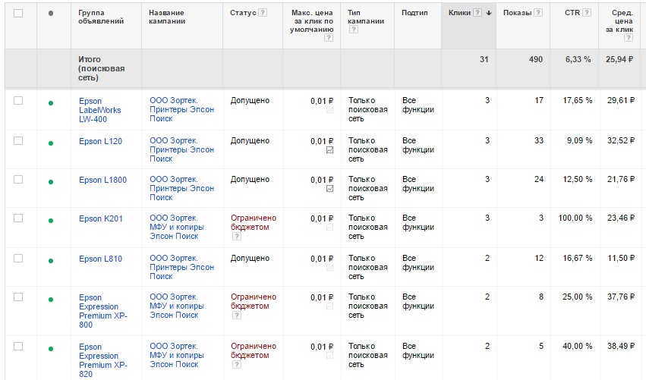Sort by Подтип column header
The height and width of the screenshot is (380, 646).
[x=414, y=13]
